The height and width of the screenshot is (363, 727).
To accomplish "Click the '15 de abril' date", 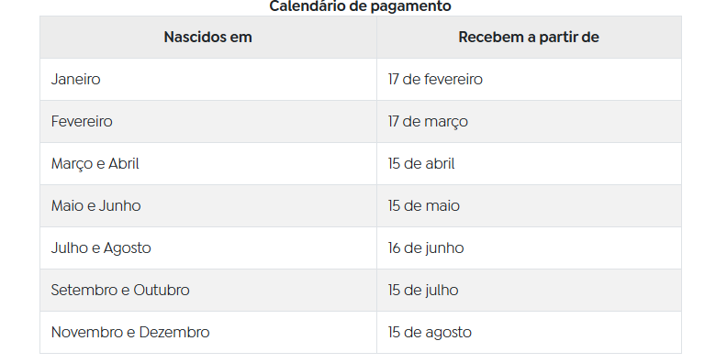I will click(x=421, y=164).
